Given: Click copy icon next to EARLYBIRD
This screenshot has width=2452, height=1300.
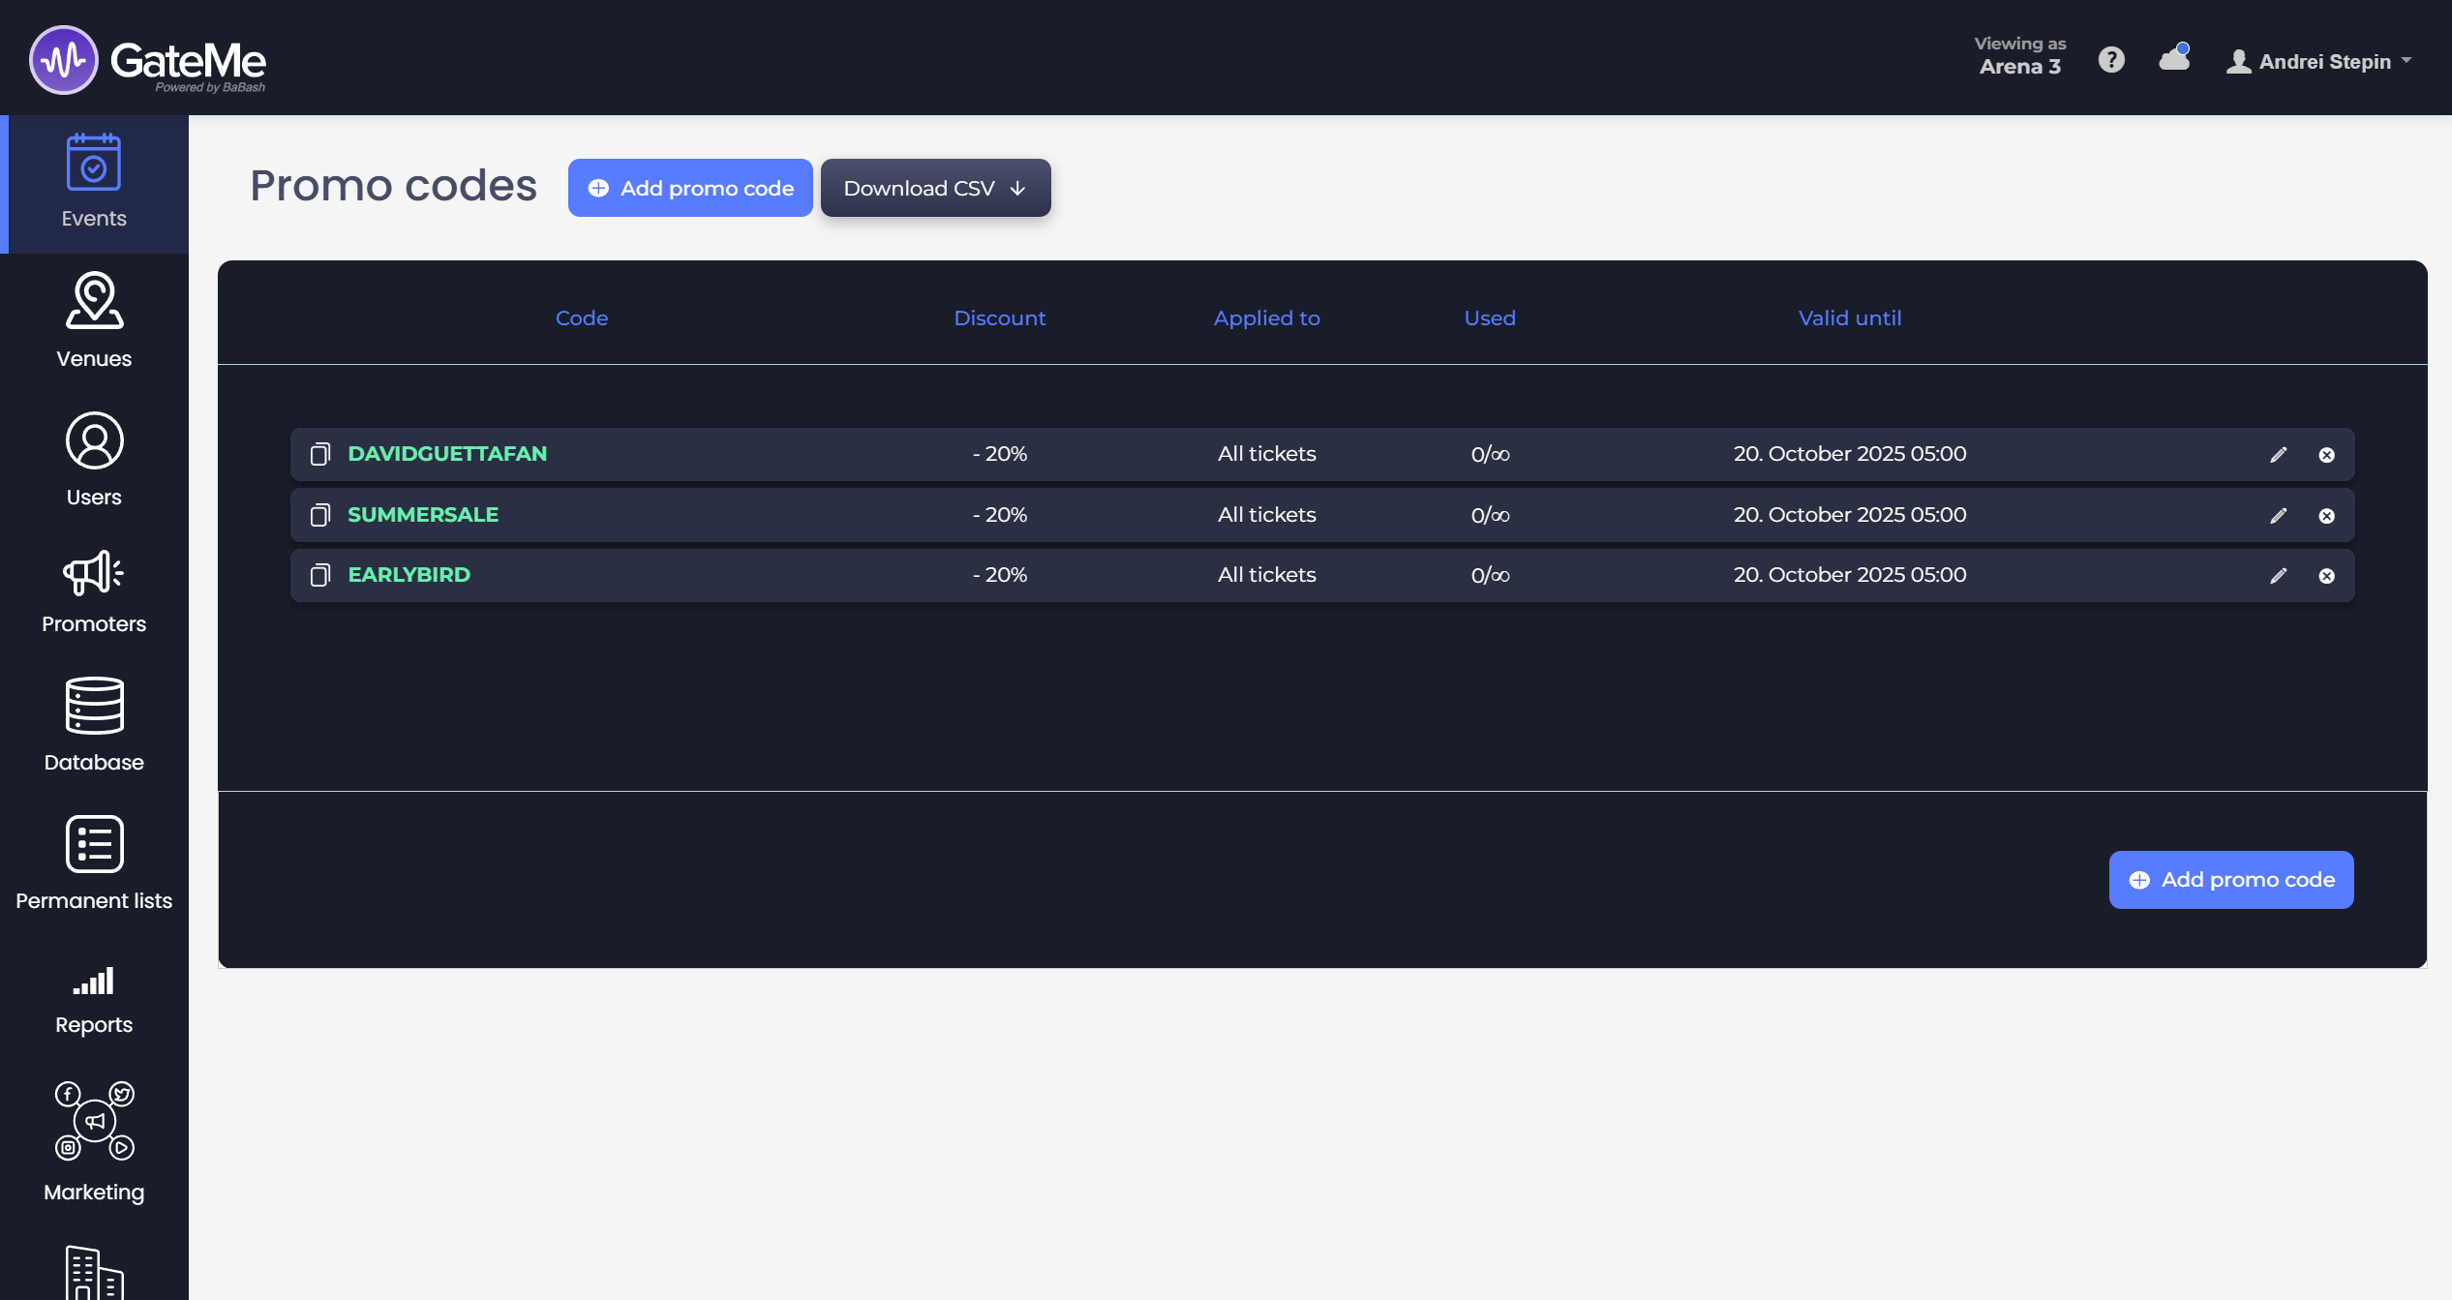Looking at the screenshot, I should 319,575.
